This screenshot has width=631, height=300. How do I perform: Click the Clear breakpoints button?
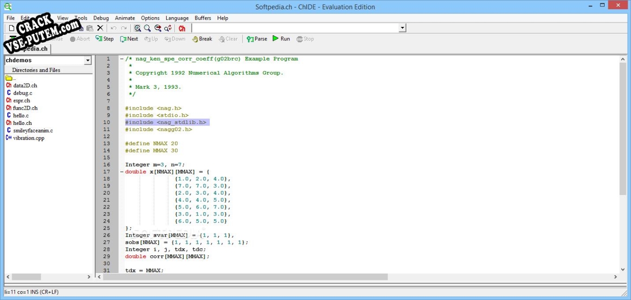pos(228,39)
